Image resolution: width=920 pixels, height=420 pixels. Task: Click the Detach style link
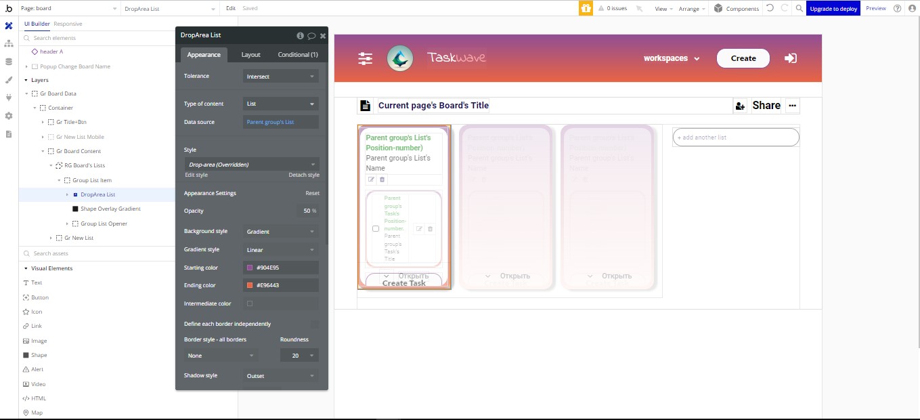(304, 175)
